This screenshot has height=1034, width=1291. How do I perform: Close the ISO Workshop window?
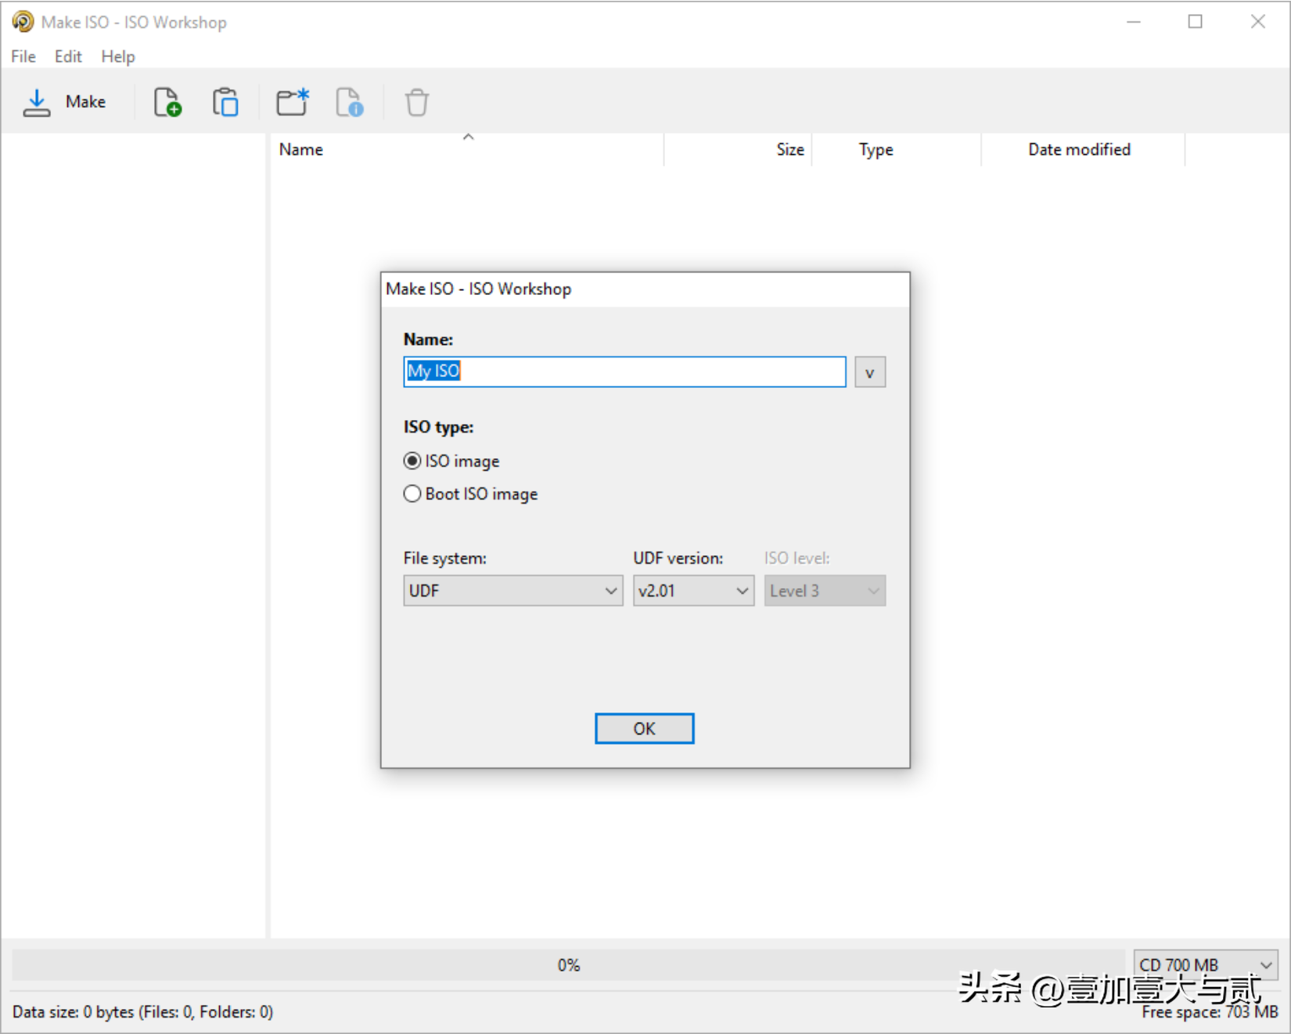pos(1258,22)
